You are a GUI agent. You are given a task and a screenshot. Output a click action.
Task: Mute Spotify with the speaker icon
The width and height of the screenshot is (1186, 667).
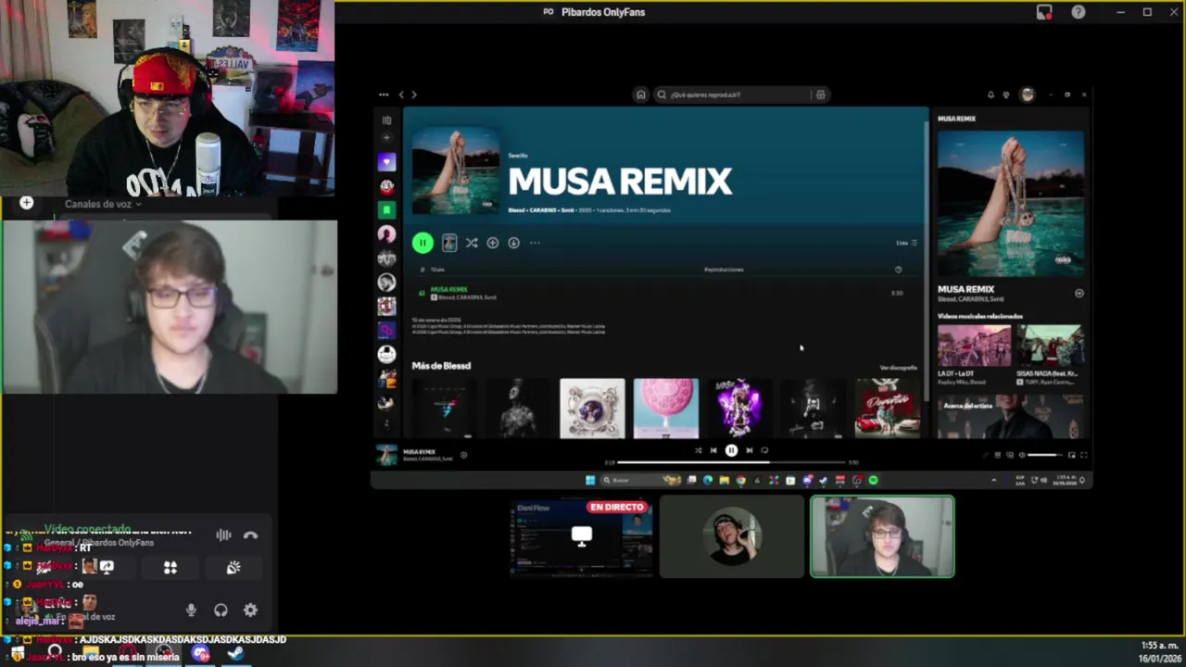(x=1022, y=455)
